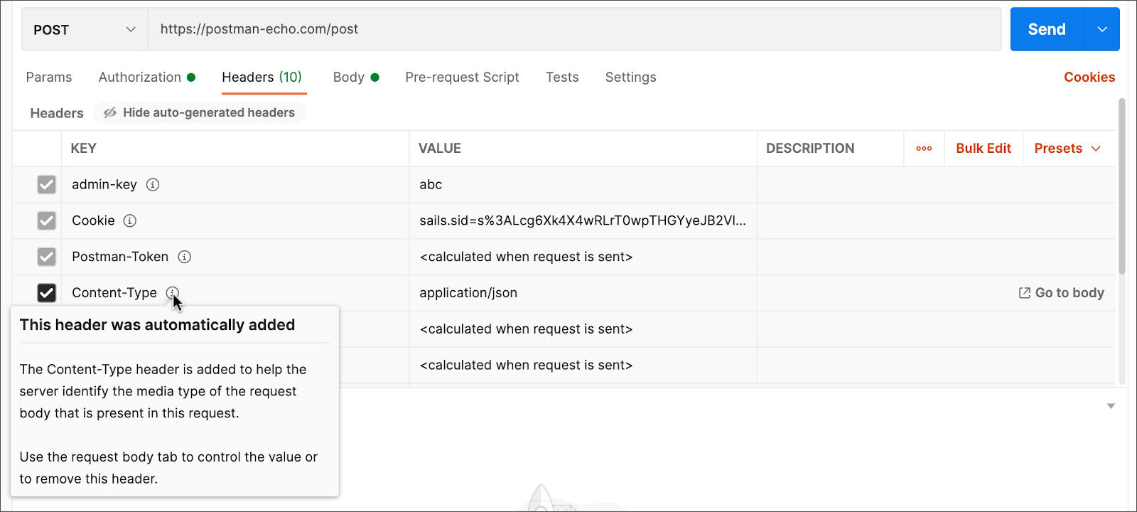Click the info icon beside admin-key header
The height and width of the screenshot is (512, 1137).
coord(153,184)
